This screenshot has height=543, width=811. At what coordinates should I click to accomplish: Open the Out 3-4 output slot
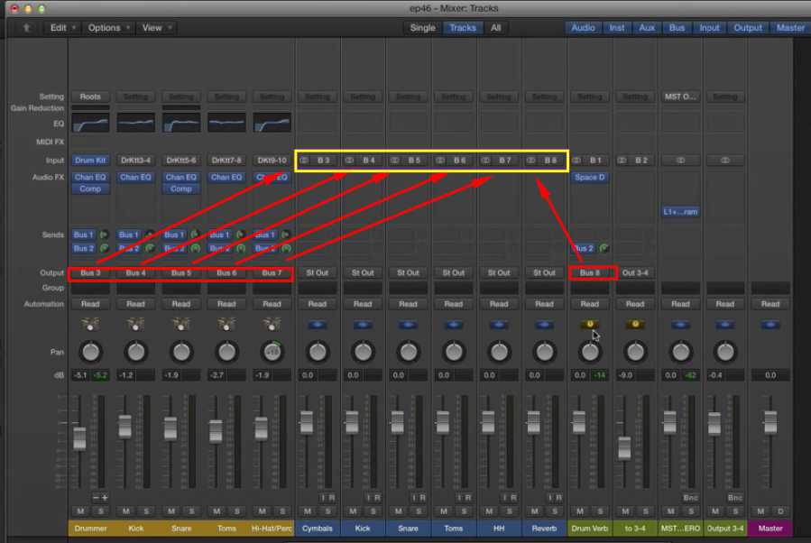click(635, 272)
